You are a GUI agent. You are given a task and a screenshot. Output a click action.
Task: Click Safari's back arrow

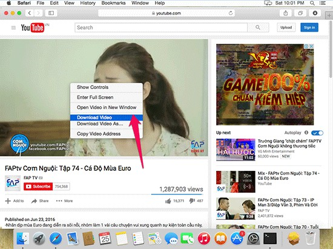coord(30,13)
